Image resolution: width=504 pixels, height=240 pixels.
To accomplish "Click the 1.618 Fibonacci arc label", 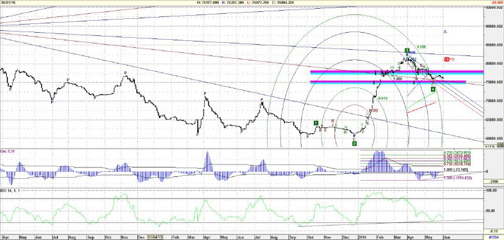I will click(x=421, y=47).
